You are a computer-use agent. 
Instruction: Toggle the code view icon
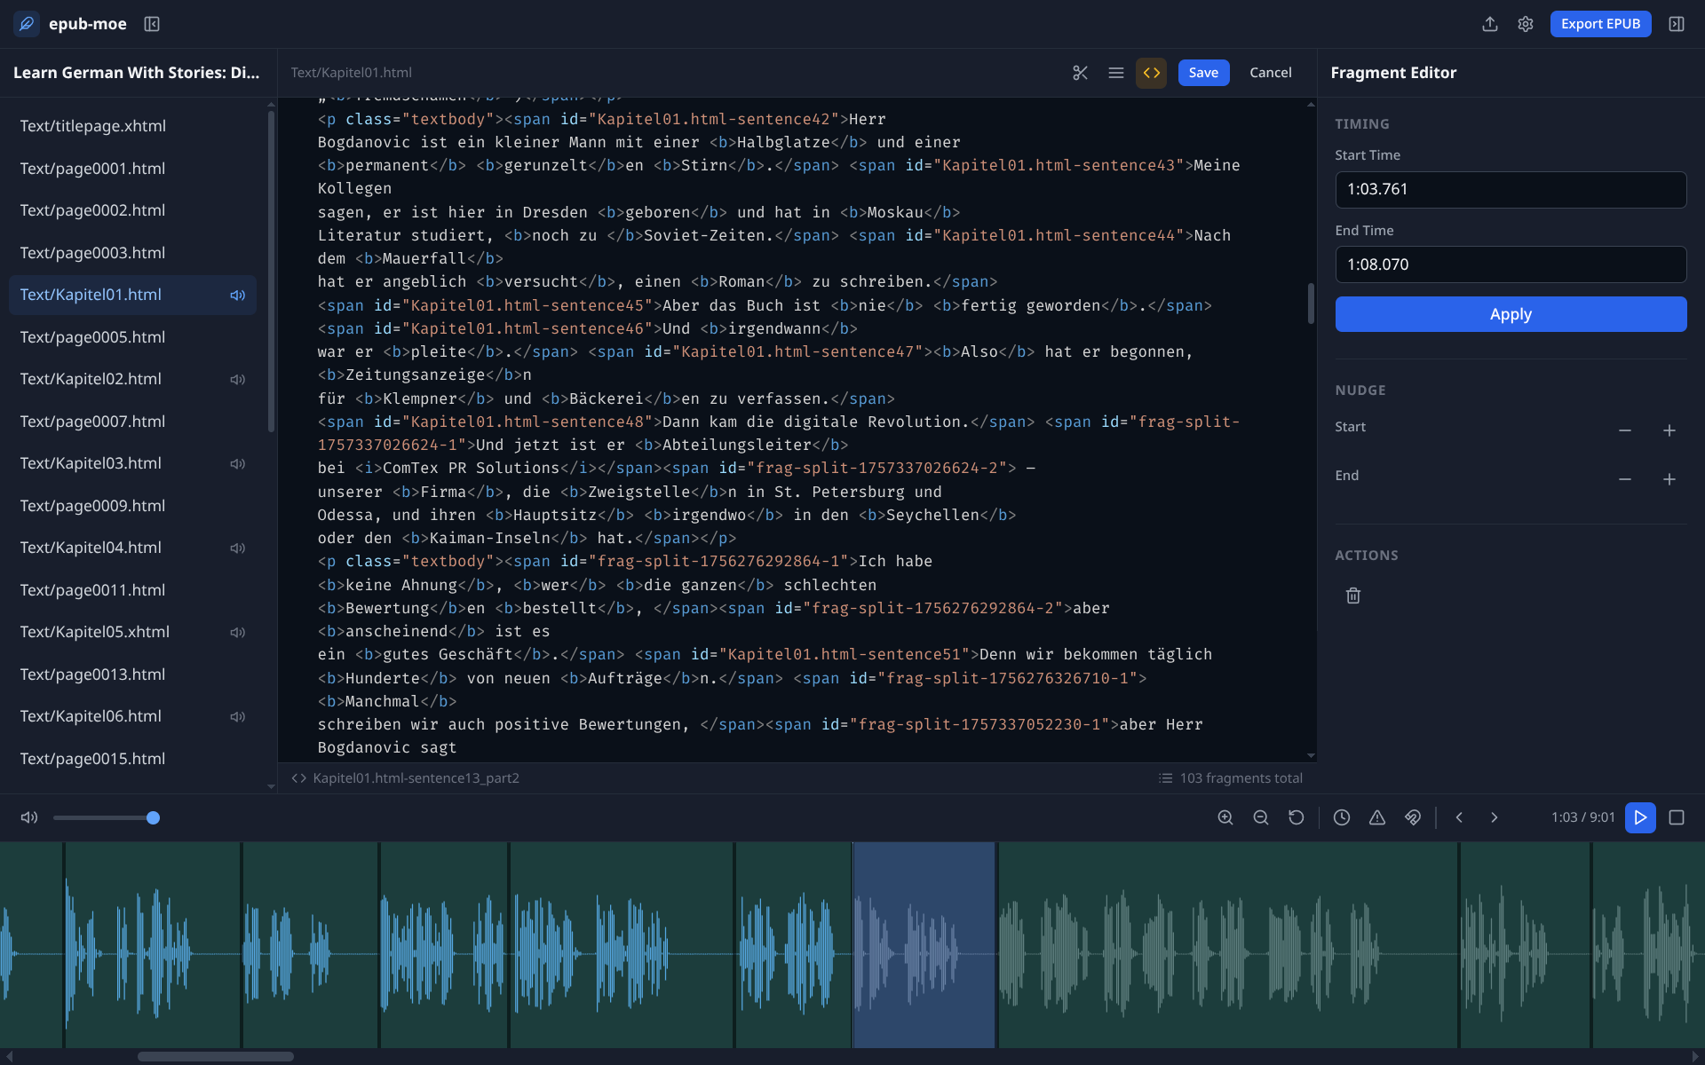click(1152, 73)
